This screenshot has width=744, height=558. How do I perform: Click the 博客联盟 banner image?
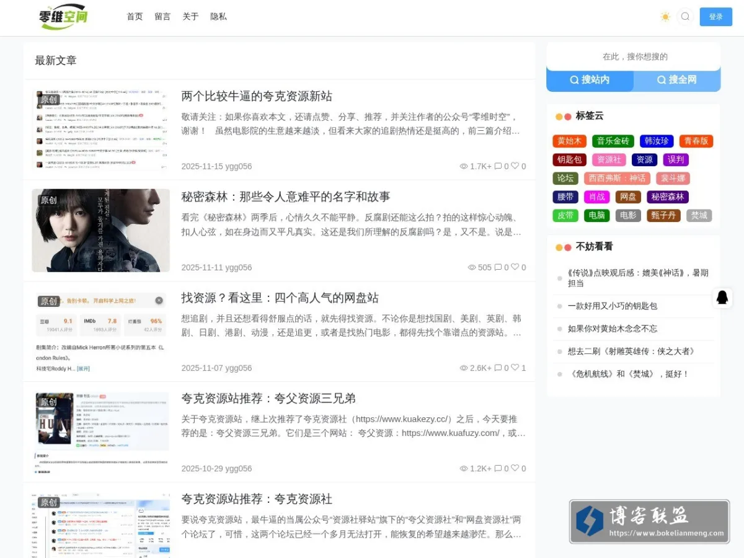(x=649, y=521)
